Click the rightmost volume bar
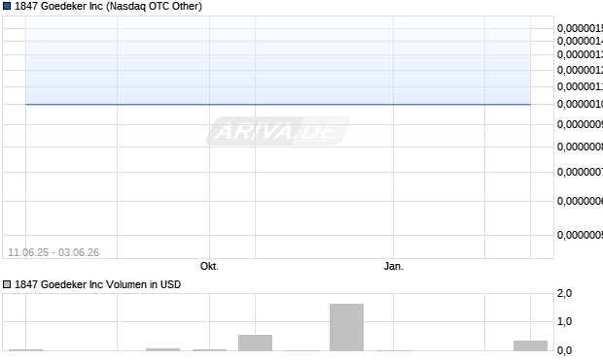This screenshot has width=603, height=360. pos(530,345)
